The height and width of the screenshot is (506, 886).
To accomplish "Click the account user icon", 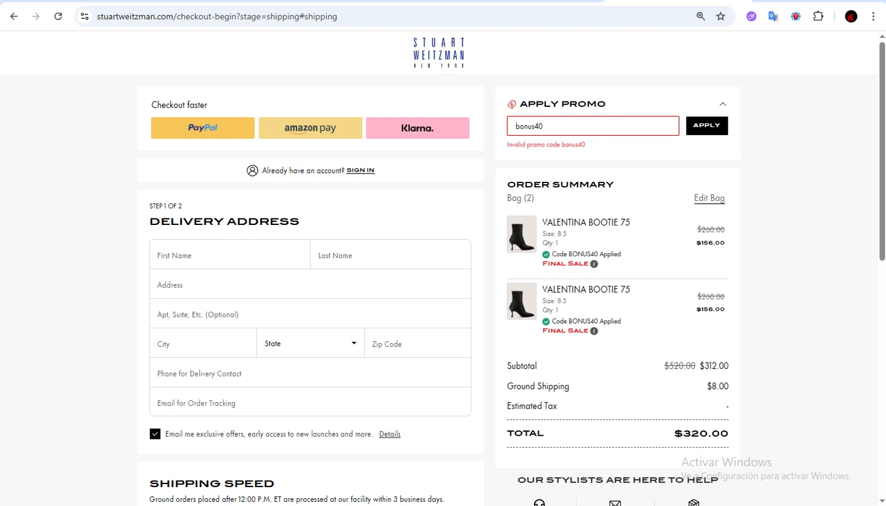I will pyautogui.click(x=252, y=171).
